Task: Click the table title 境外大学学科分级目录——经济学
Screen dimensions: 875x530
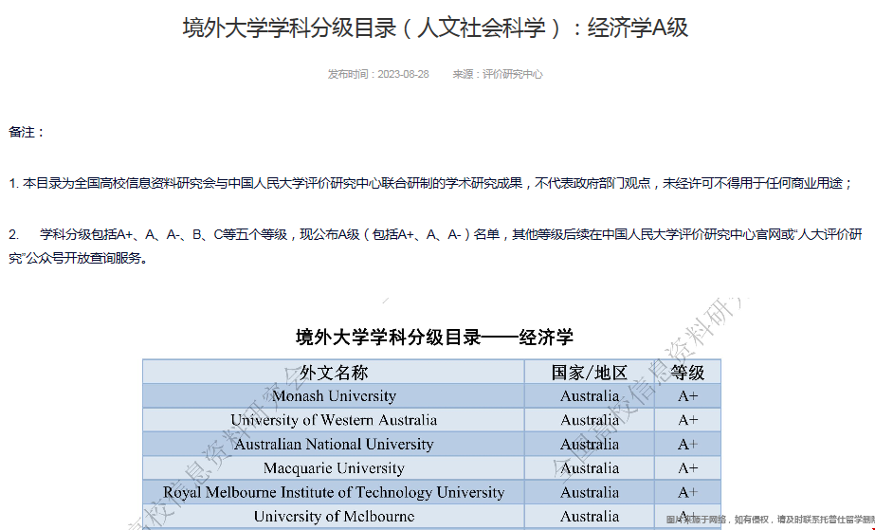Action: 434,337
